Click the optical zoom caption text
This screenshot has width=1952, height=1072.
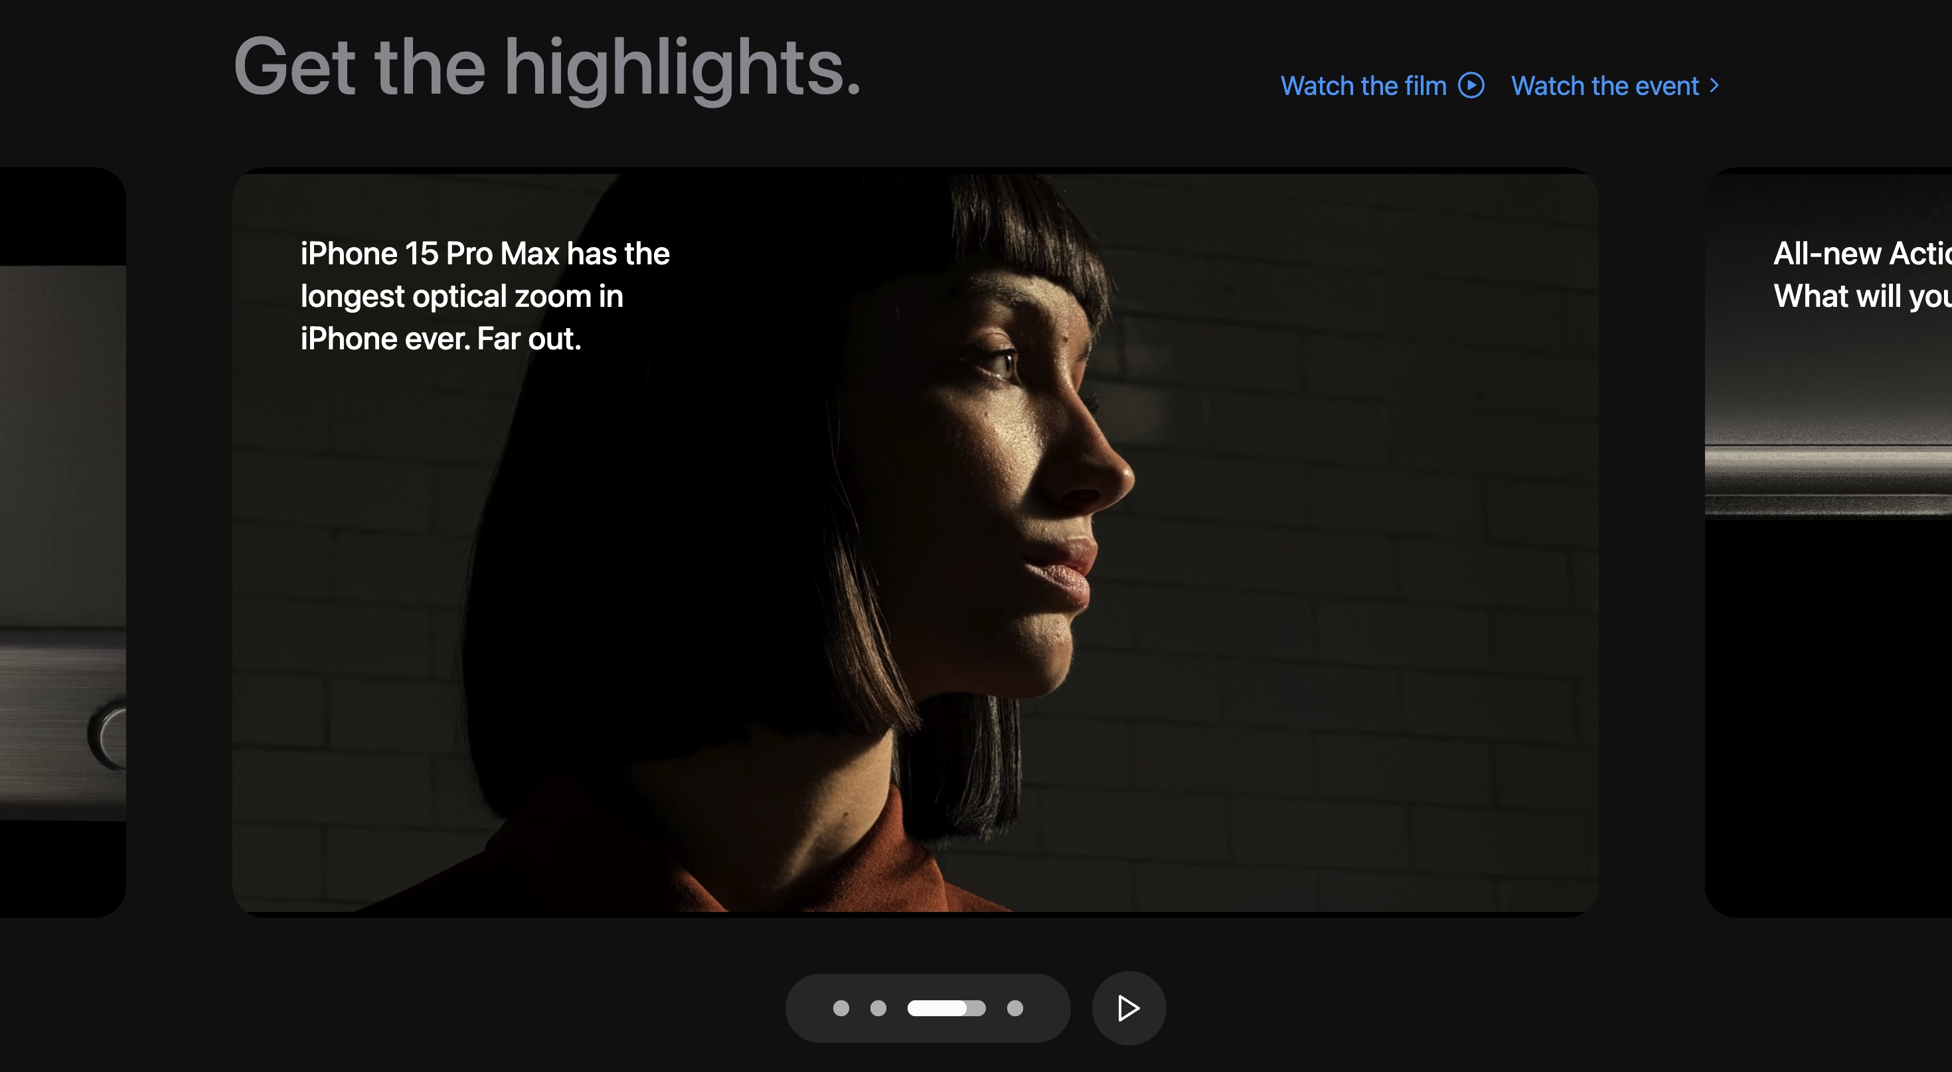[485, 296]
